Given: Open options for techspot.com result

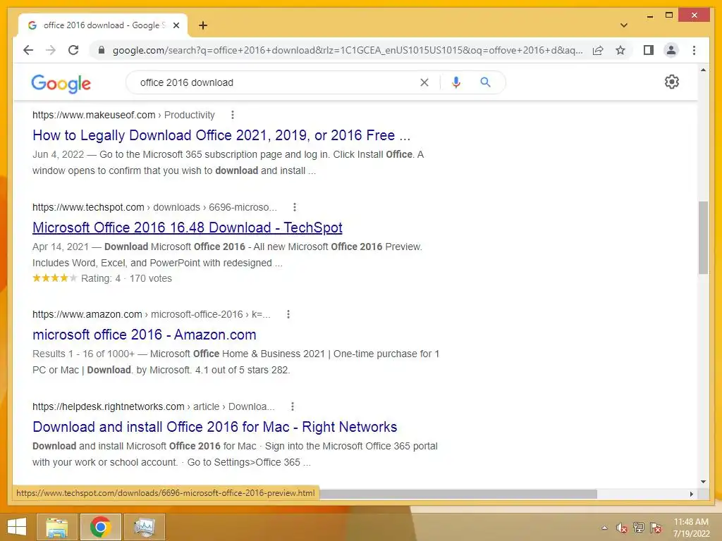Looking at the screenshot, I should point(295,207).
